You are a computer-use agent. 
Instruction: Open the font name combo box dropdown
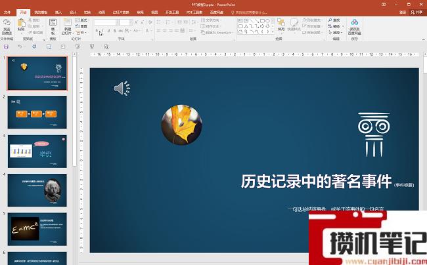pos(118,22)
